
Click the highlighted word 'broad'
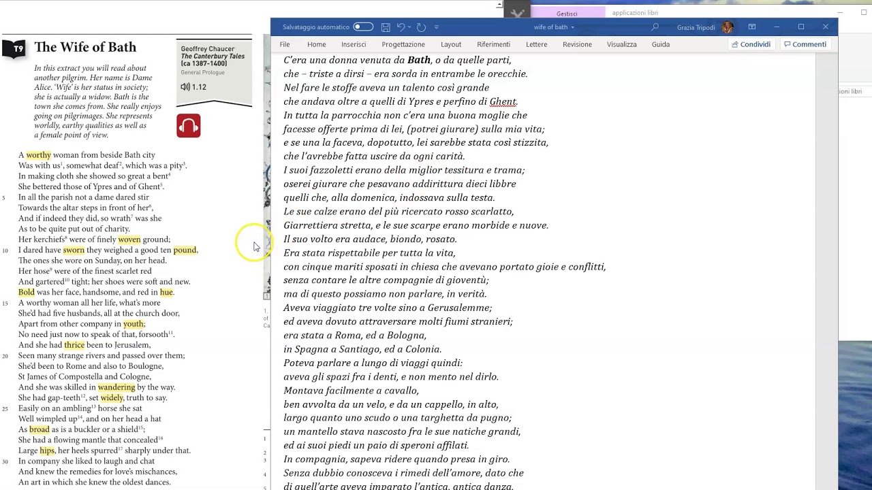[x=40, y=429]
